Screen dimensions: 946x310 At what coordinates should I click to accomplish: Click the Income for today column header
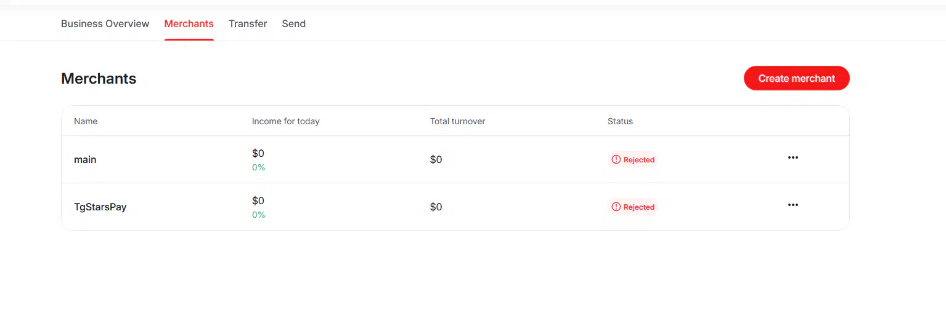point(285,121)
